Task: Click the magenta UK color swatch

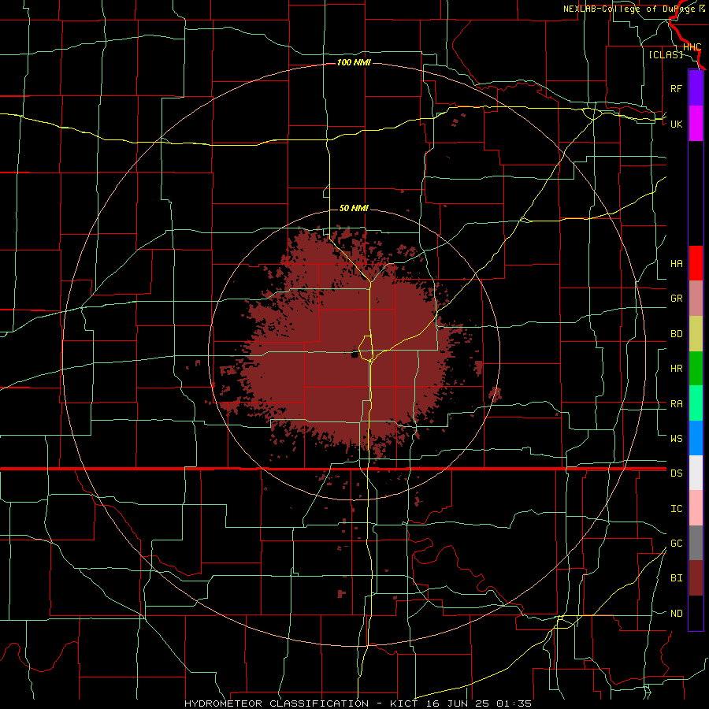Action: [x=696, y=124]
